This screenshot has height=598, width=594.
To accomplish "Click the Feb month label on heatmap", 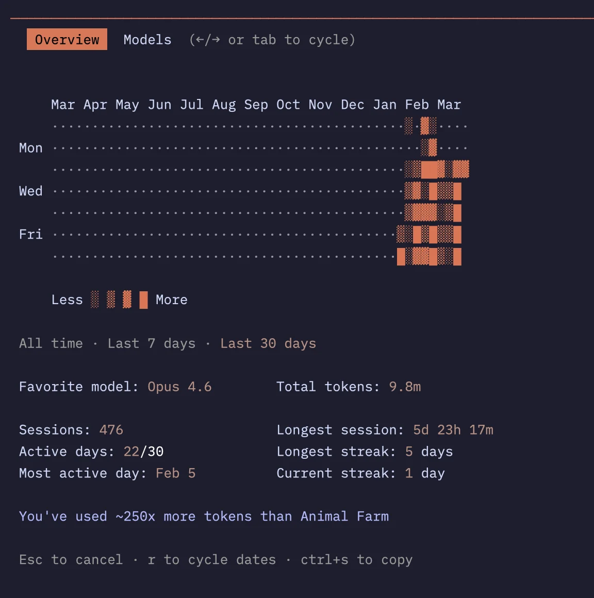I will (417, 105).
